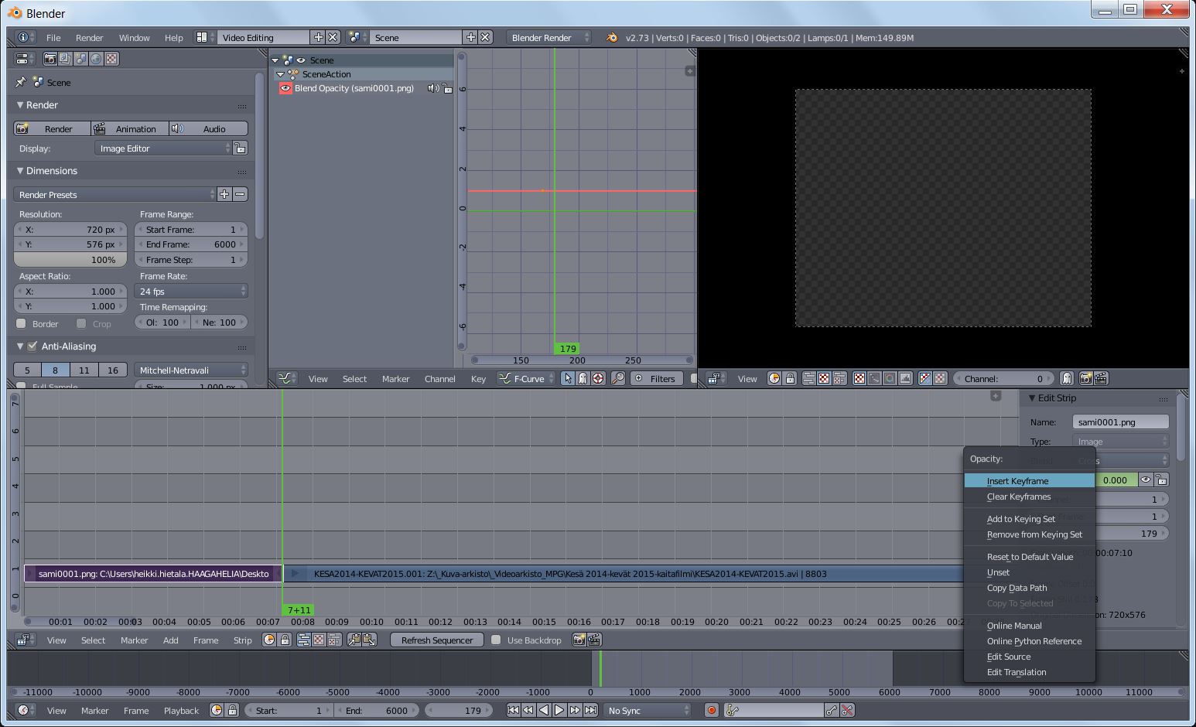Screen dimensions: 1196x727
Task: Open the Display Image Editor dropdown
Action: pos(163,148)
